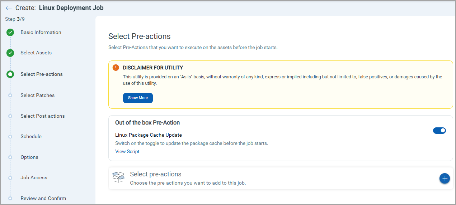This screenshot has width=456, height=205.
Task: Add pre-actions with the blue plus button
Action: (x=445, y=178)
